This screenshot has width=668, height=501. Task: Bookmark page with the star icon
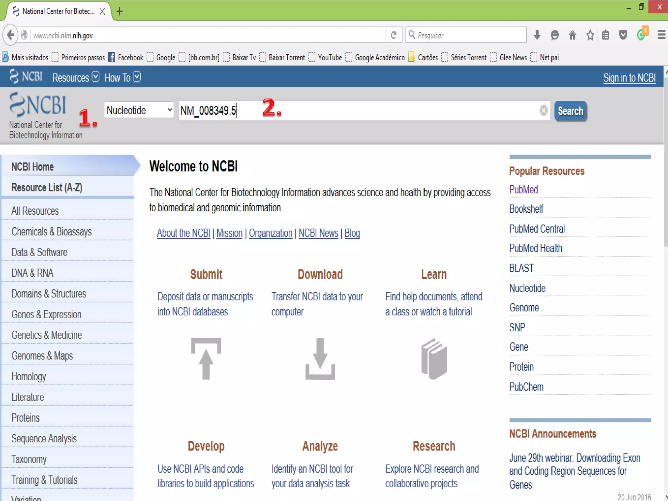pos(590,35)
